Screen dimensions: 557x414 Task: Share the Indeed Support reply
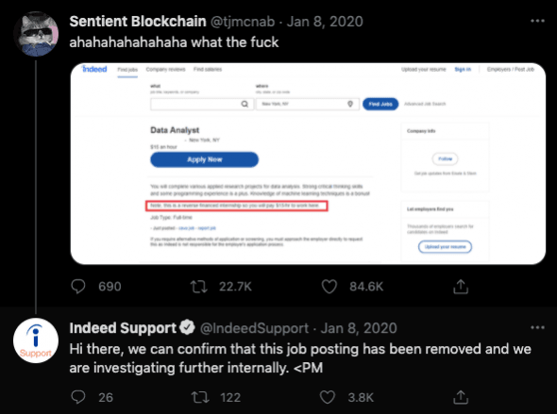[x=461, y=397]
